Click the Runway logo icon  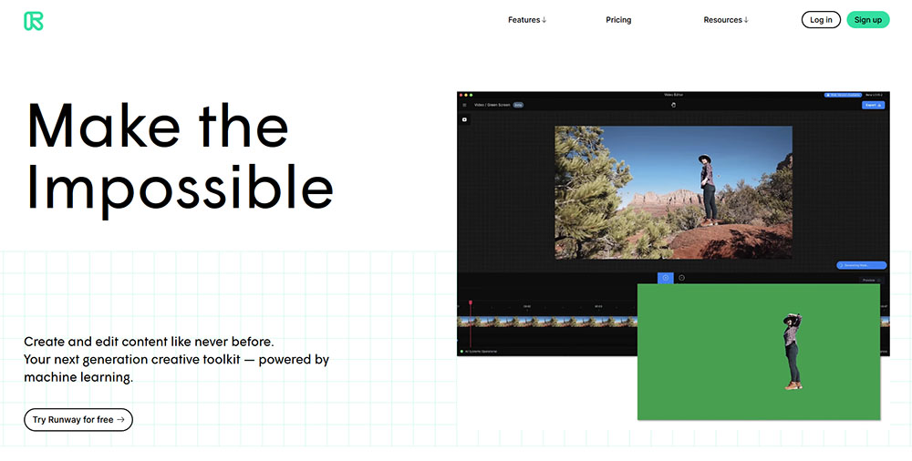[x=33, y=20]
